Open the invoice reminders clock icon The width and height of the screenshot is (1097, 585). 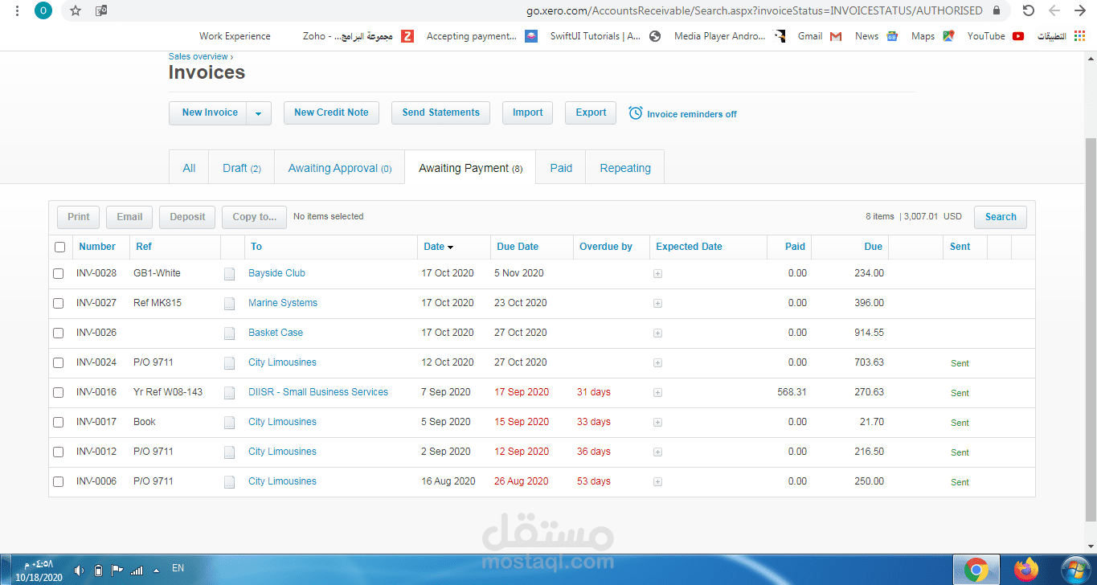634,113
